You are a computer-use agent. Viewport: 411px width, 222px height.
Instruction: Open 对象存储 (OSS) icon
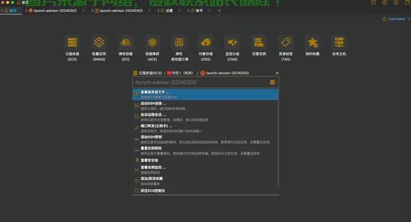(206, 42)
